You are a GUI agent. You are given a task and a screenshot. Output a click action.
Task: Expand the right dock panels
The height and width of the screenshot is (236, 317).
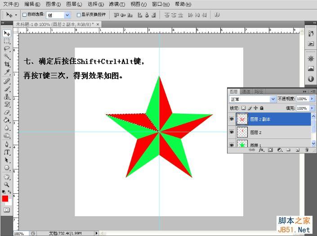[314, 23]
